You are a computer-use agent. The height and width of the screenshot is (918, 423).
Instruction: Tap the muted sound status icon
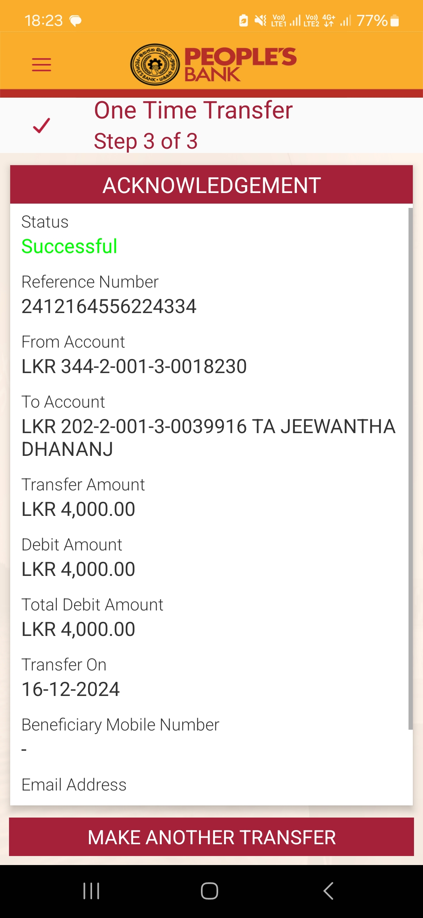pos(260,20)
